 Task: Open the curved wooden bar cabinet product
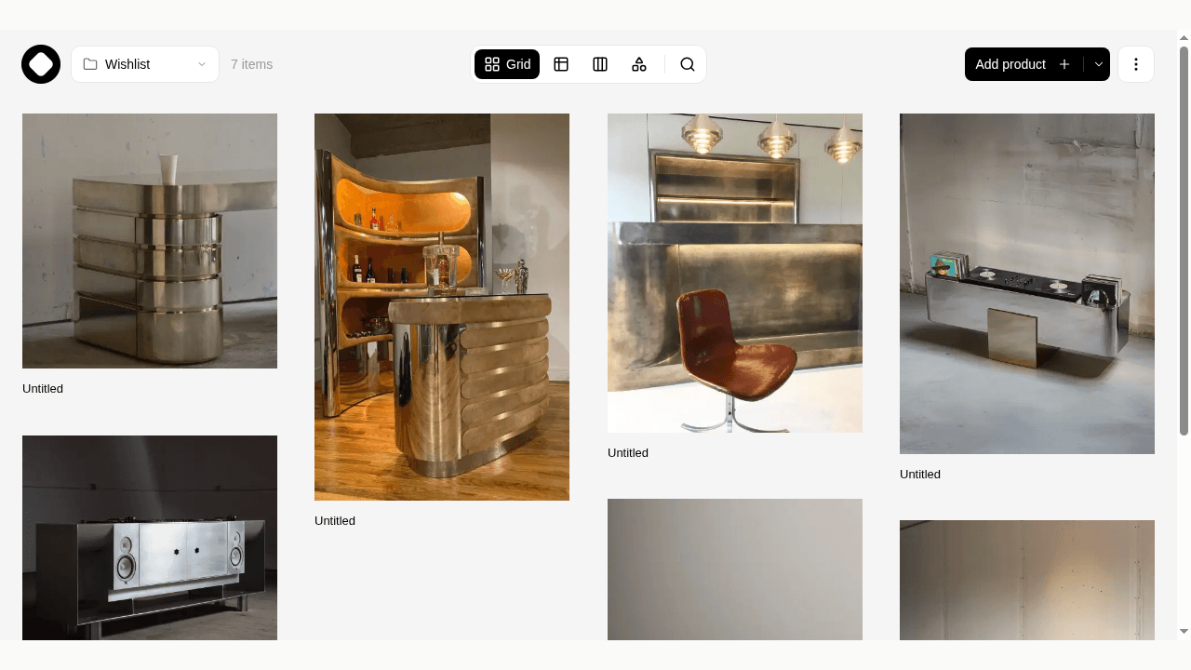click(442, 307)
